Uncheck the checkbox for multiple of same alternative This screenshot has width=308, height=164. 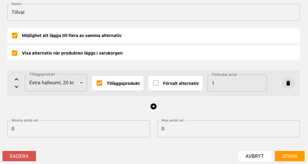click(x=15, y=35)
